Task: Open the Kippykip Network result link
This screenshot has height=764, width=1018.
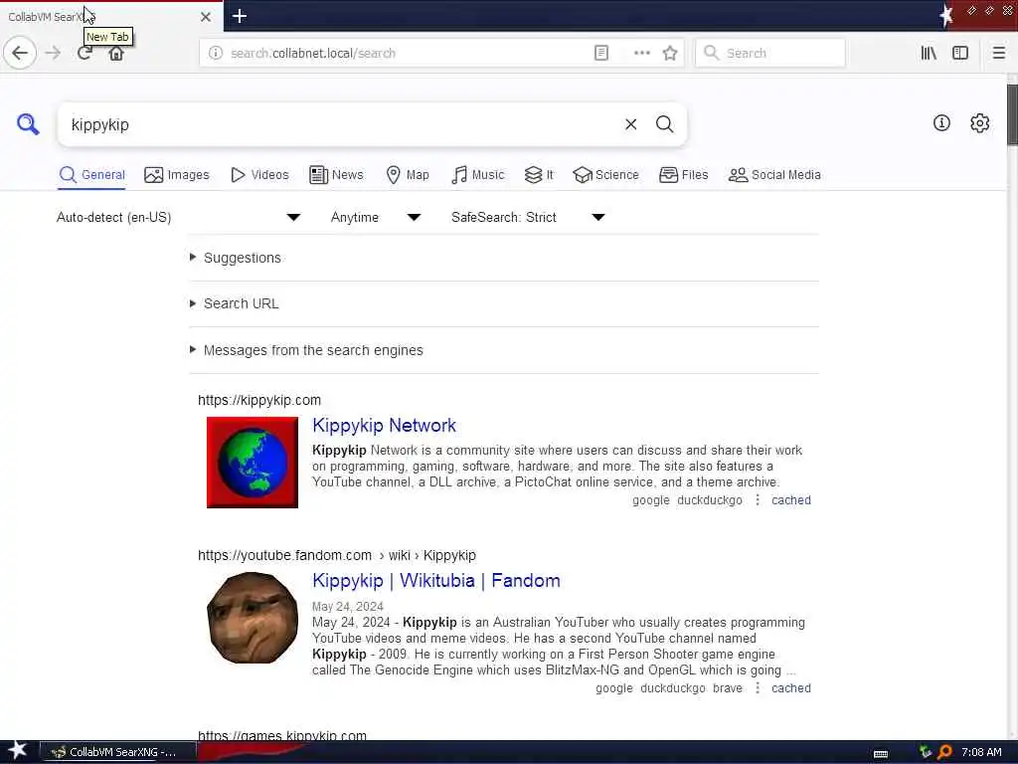Action: click(x=384, y=426)
